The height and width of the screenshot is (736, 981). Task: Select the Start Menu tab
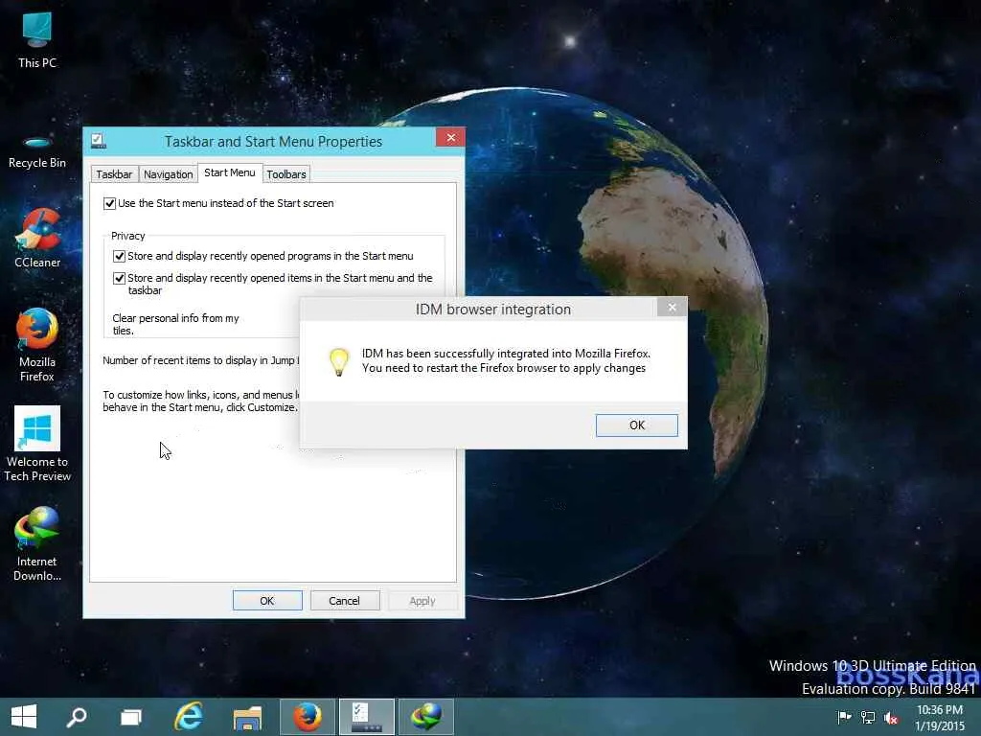coord(230,172)
